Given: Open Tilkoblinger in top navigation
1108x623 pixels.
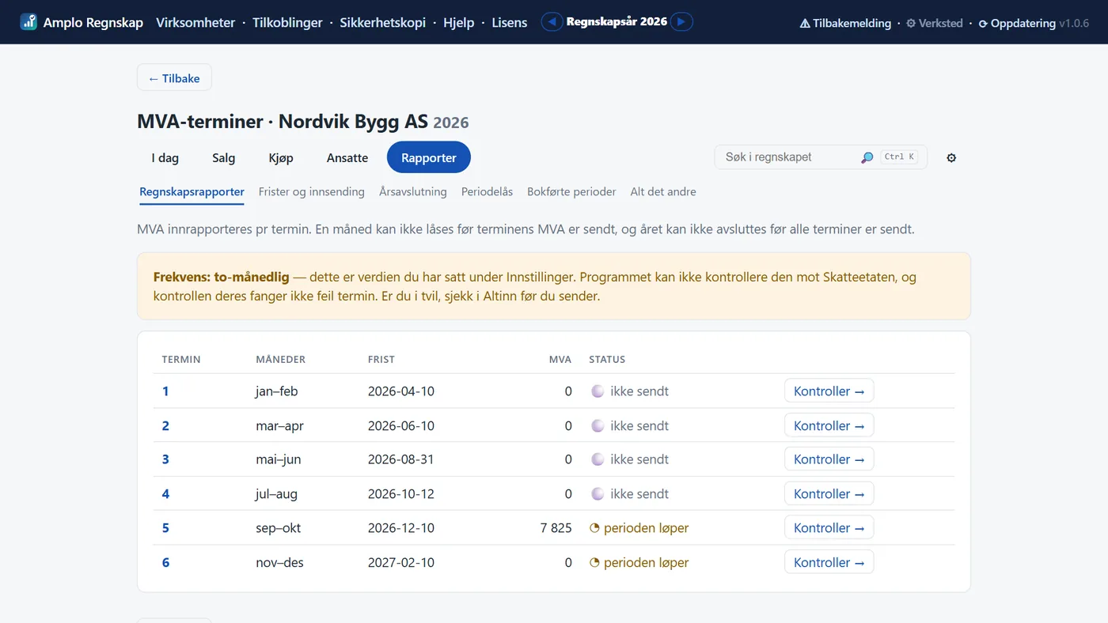Looking at the screenshot, I should [287, 22].
